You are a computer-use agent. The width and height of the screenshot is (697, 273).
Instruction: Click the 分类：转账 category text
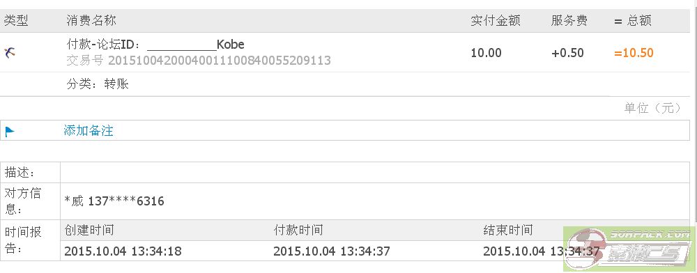[98, 84]
